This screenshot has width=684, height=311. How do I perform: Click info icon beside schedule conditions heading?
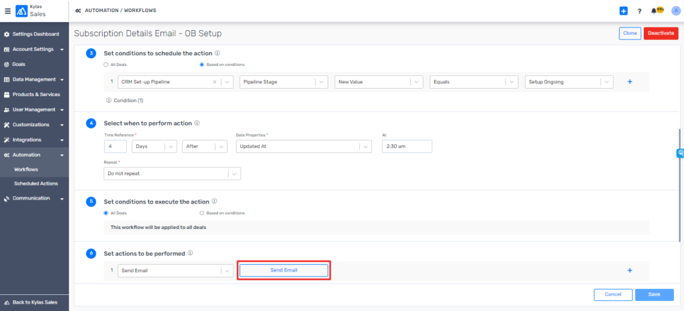(218, 53)
